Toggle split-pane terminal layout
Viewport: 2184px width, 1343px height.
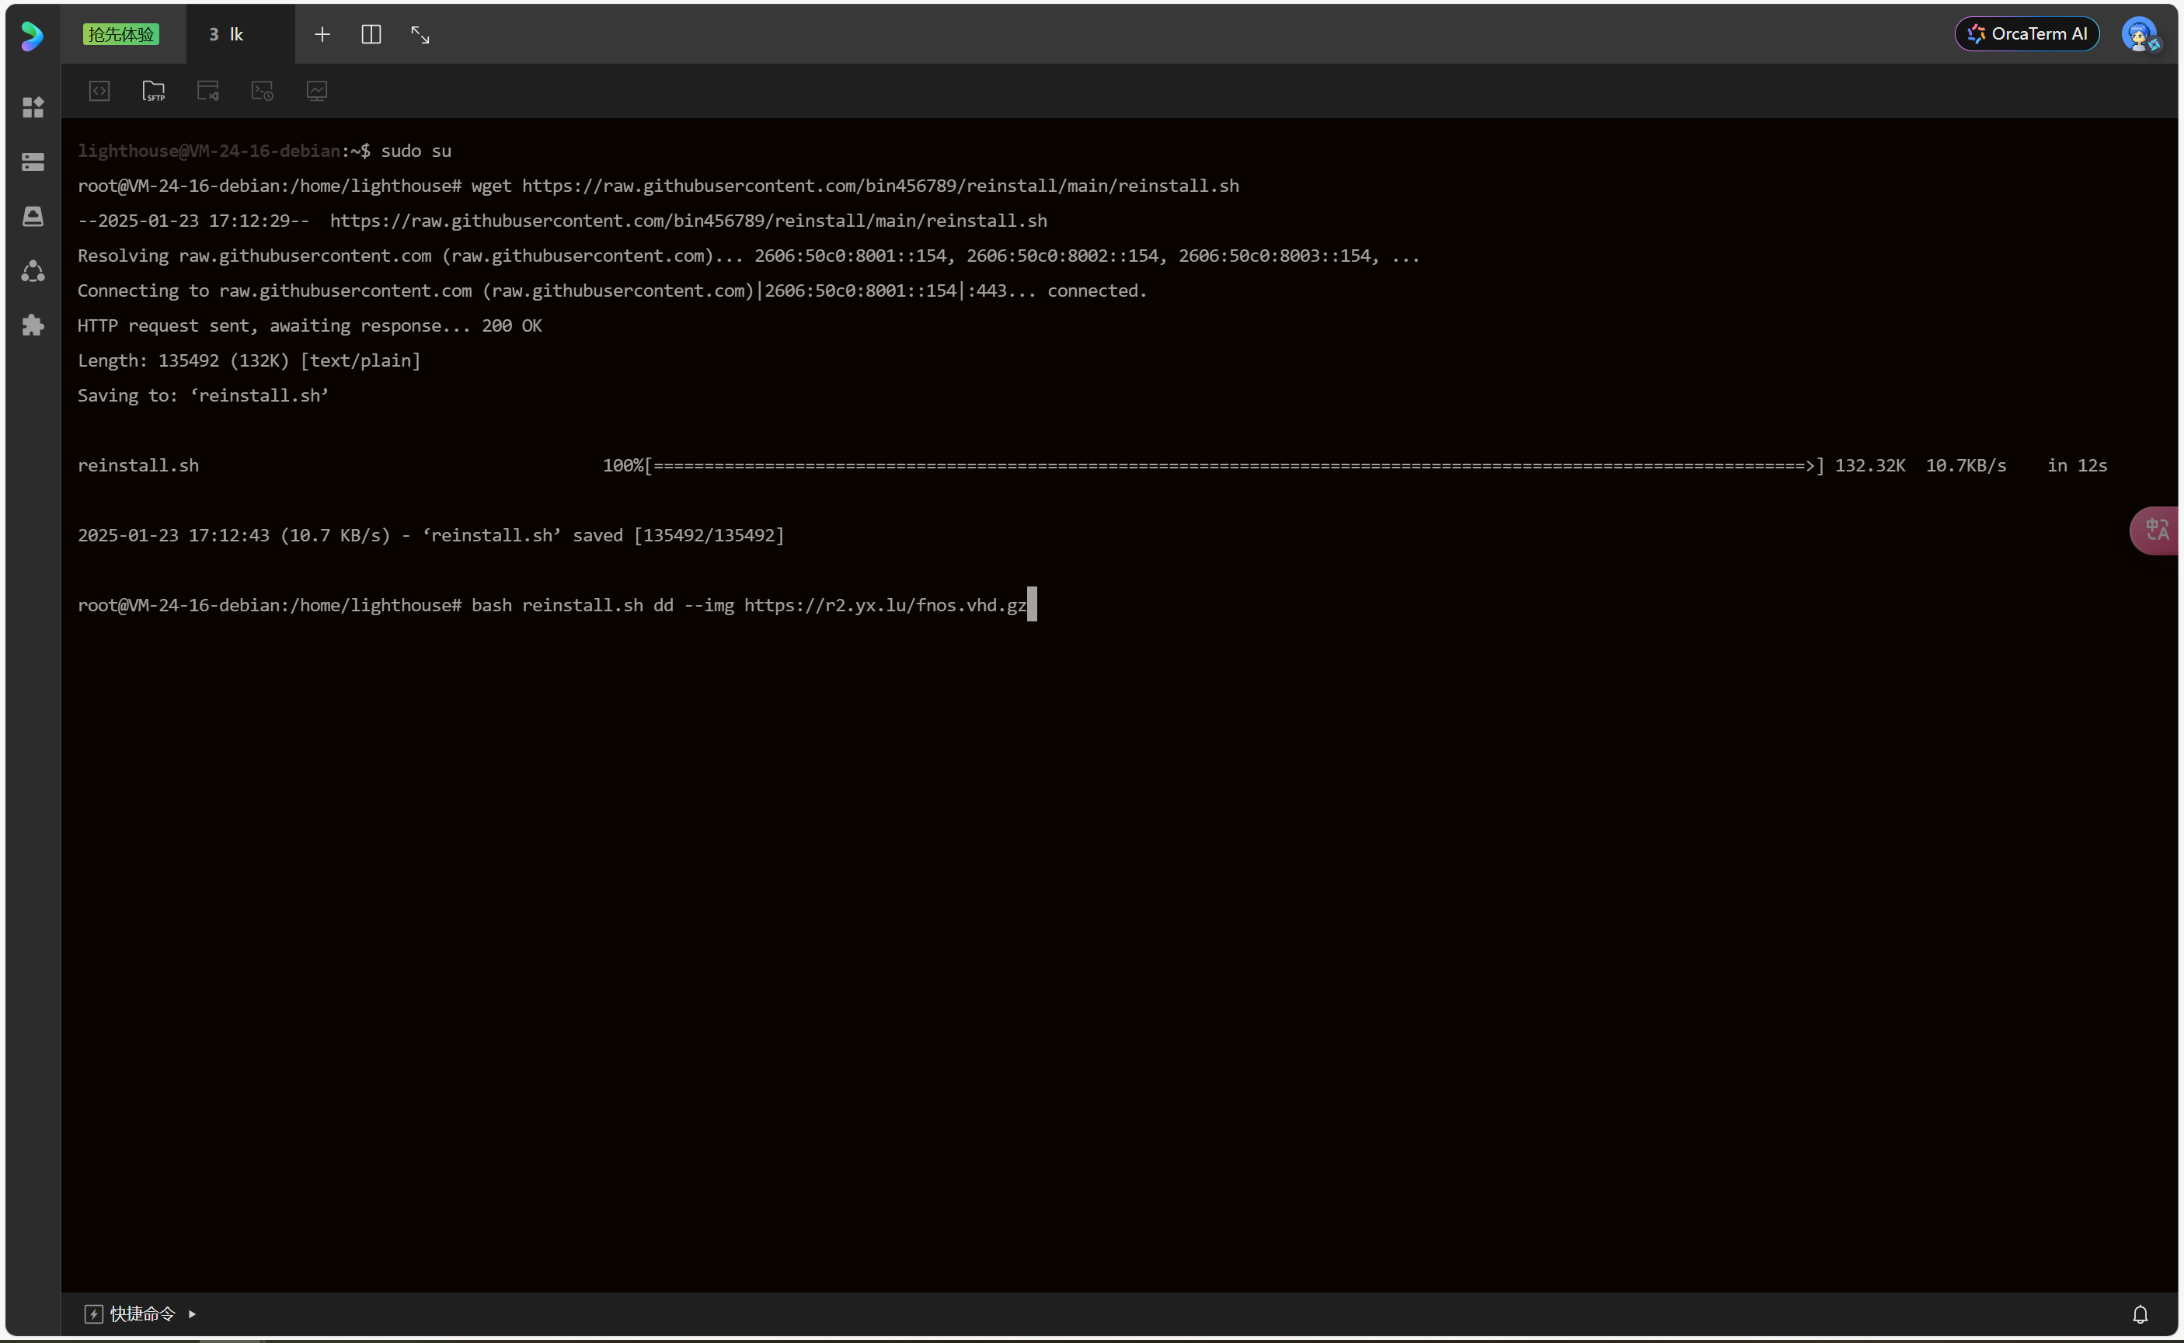[x=371, y=35]
